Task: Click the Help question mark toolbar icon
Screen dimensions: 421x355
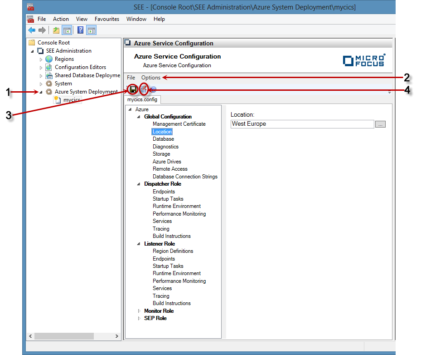Action: (x=80, y=30)
